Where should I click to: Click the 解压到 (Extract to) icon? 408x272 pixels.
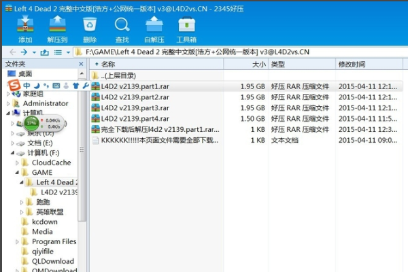(x=57, y=29)
